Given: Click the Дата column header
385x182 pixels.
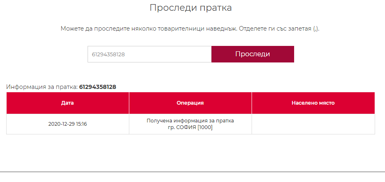Looking at the screenshot, I should tap(67, 103).
